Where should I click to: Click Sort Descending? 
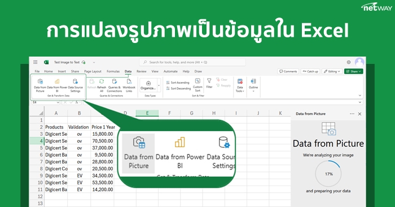coord(178,88)
